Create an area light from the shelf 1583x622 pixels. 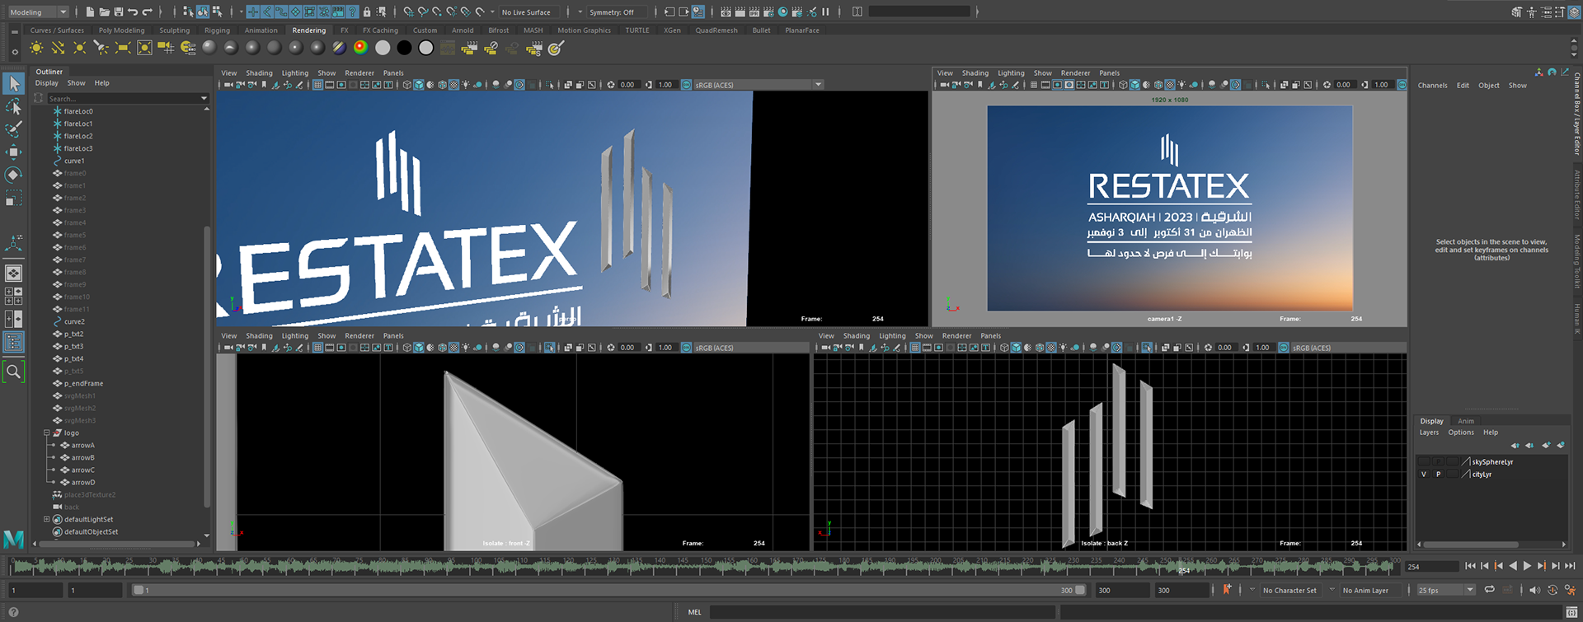point(122,48)
